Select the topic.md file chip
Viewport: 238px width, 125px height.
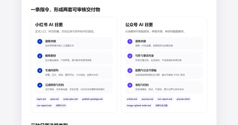41,99
